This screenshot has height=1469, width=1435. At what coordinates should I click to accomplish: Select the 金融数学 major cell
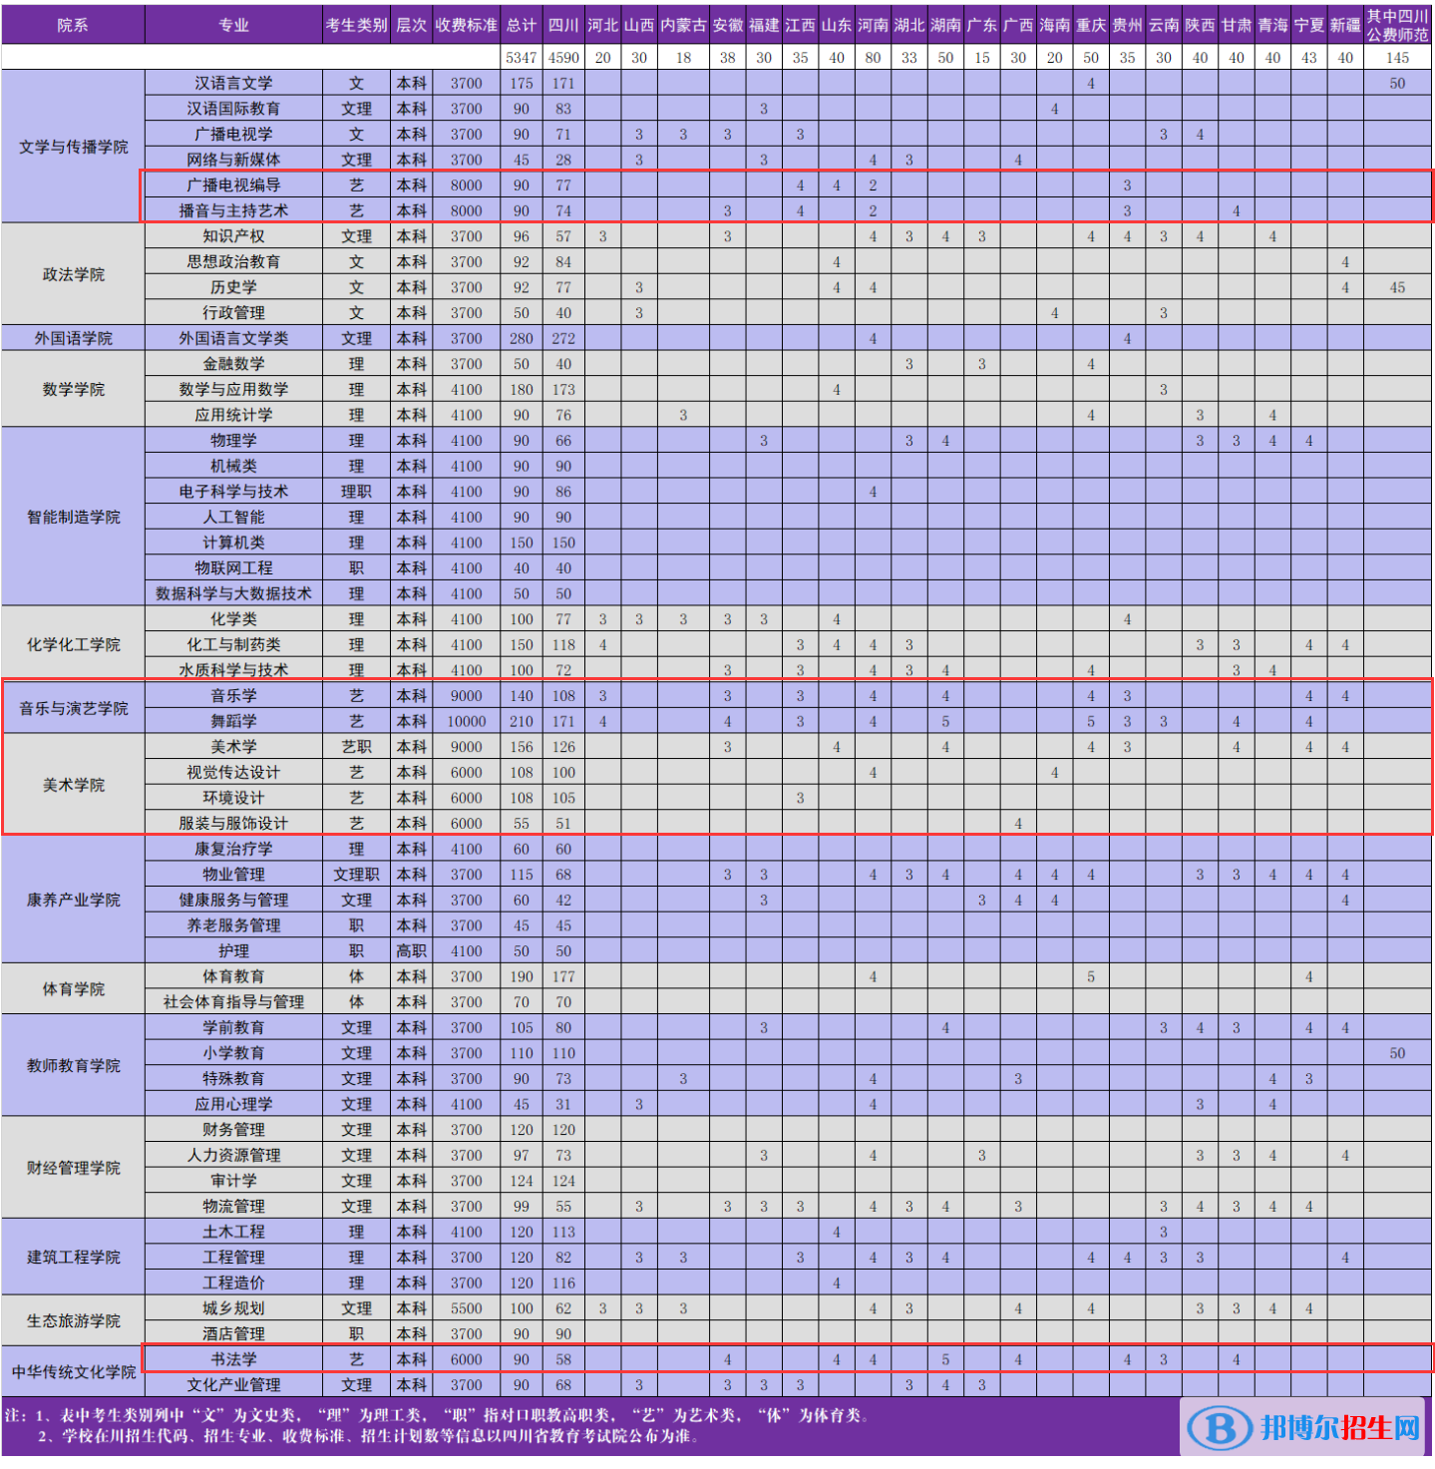(x=233, y=364)
